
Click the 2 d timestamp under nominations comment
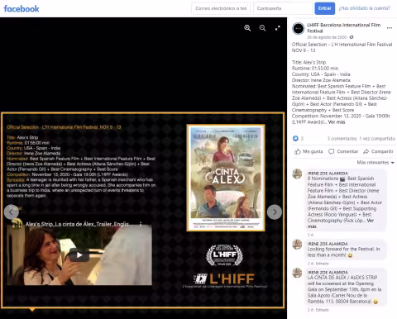click(x=310, y=235)
